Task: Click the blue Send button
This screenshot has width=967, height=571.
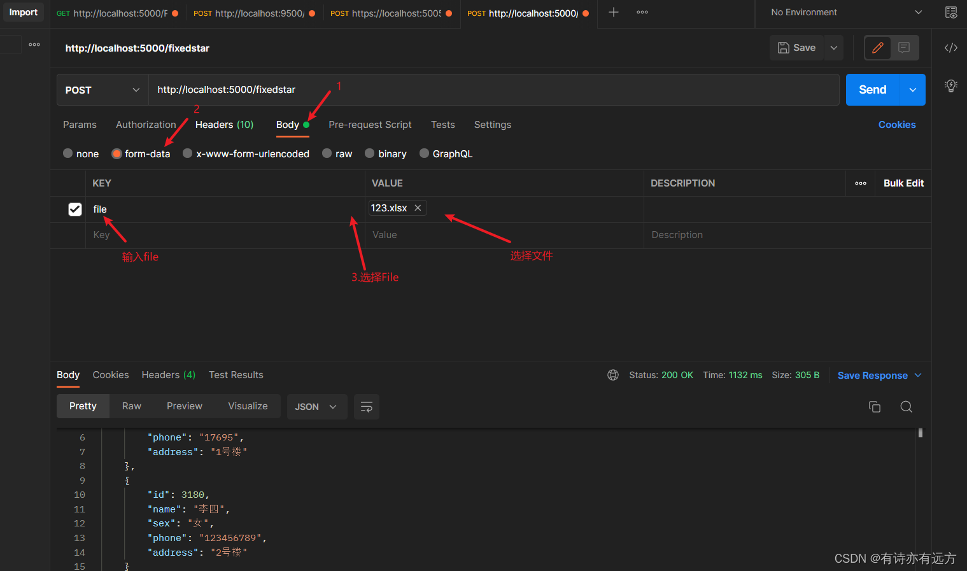Action: click(x=872, y=90)
